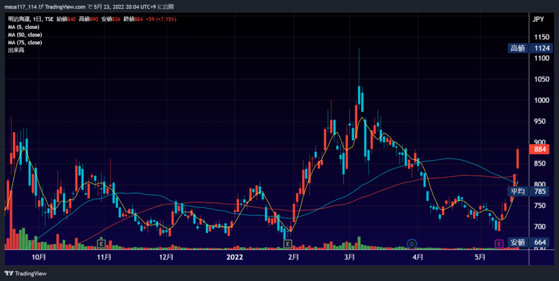Image resolution: width=559 pixels, height=281 pixels.
Task: Click the 2022 time axis label
Action: [235, 257]
